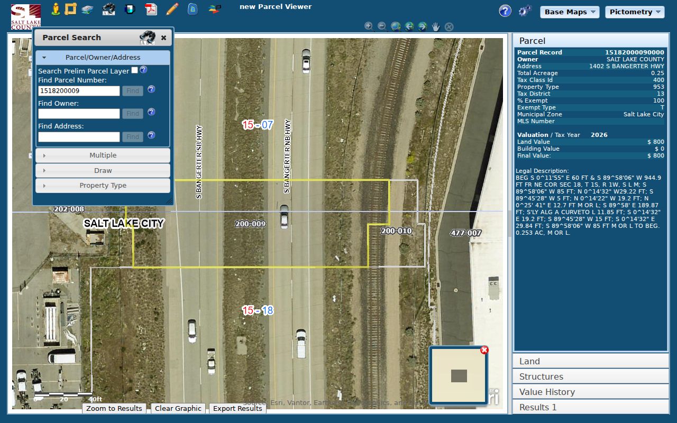Open help with the question mark icon
This screenshot has height=423, width=677.
click(x=505, y=11)
